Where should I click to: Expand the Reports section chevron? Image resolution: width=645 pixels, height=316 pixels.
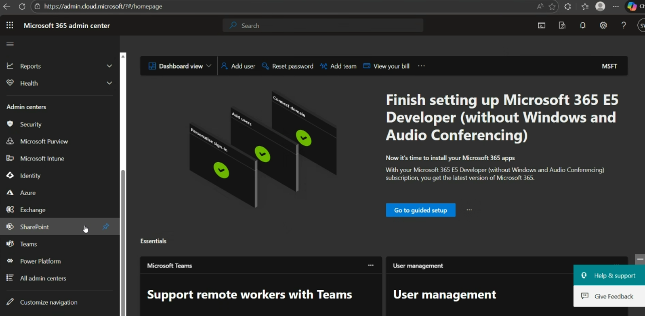click(x=109, y=66)
